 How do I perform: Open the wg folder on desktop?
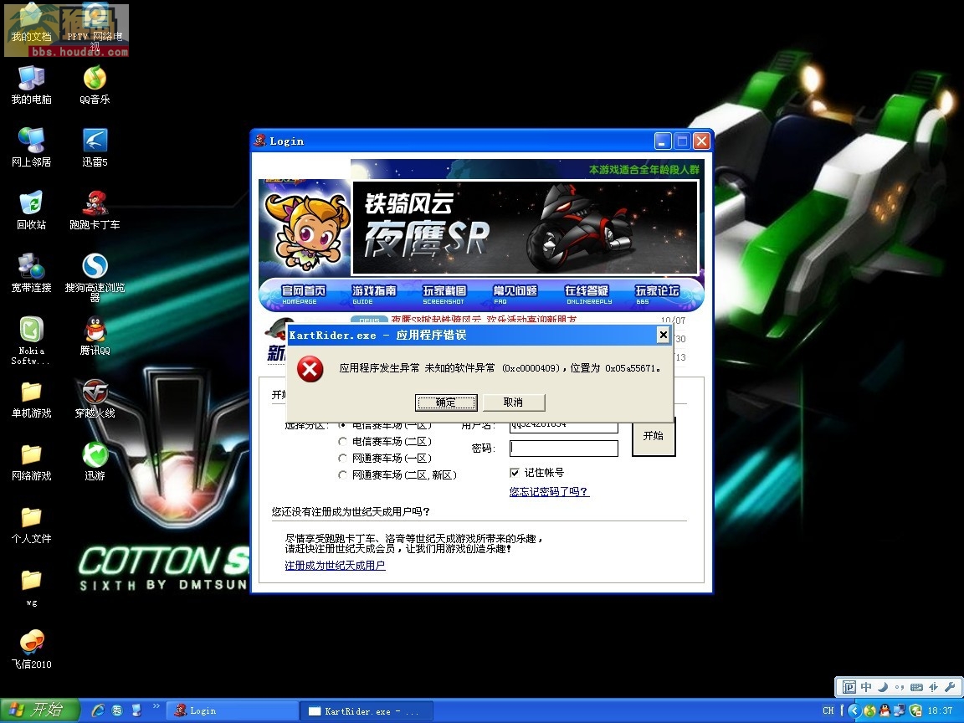(x=31, y=587)
